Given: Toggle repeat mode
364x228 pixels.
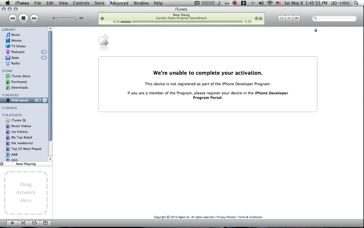Looking at the screenshot, I should [34, 223].
